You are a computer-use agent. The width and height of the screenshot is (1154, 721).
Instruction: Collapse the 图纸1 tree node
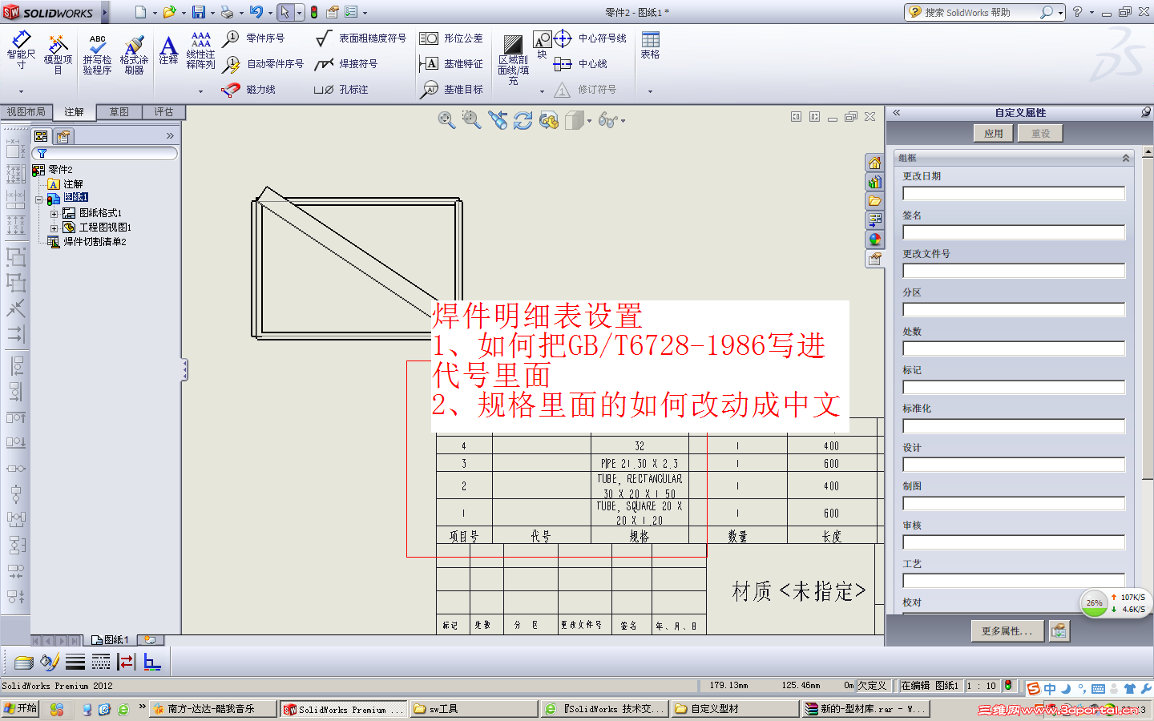(x=38, y=199)
